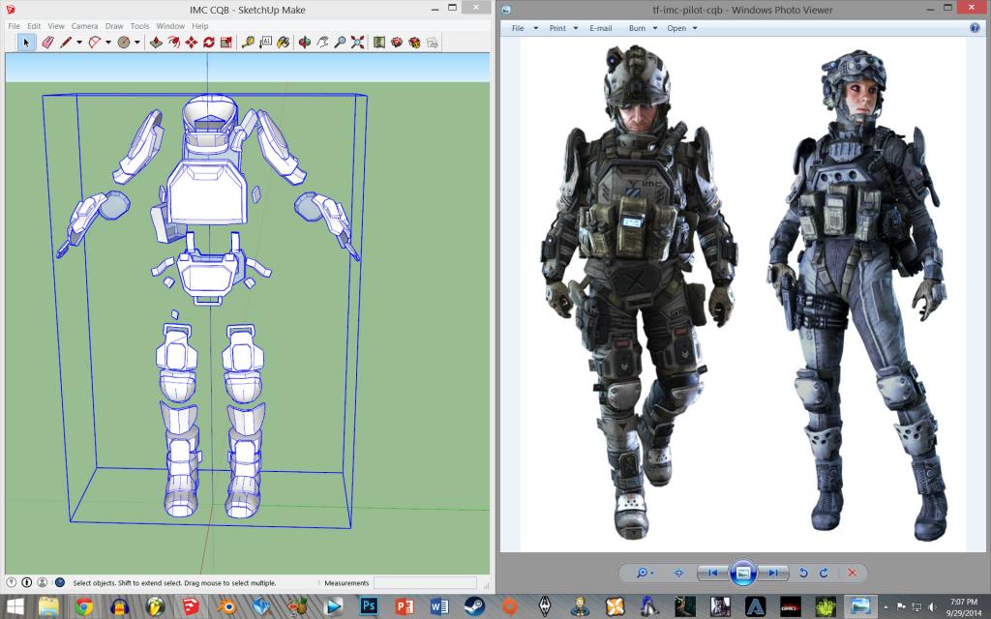Delete the photo with red X
This screenshot has width=991, height=619.
point(852,573)
